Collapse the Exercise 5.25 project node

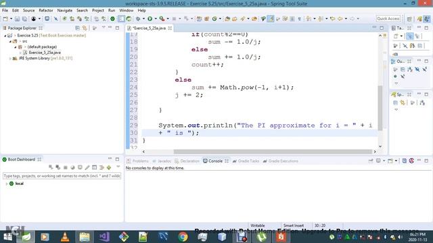point(5,36)
